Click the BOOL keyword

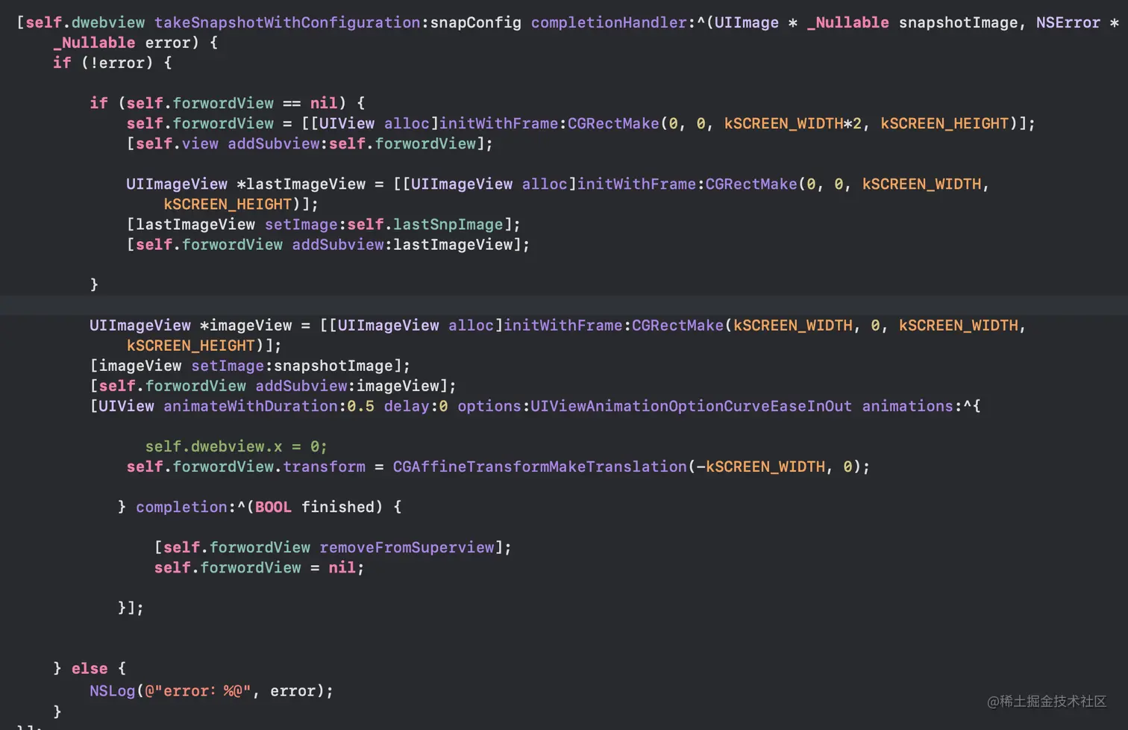(x=273, y=506)
